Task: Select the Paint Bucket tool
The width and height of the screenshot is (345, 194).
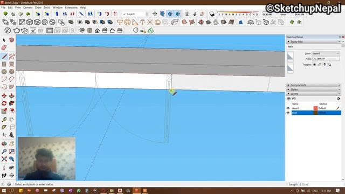Action: pyautogui.click(x=12, y=40)
